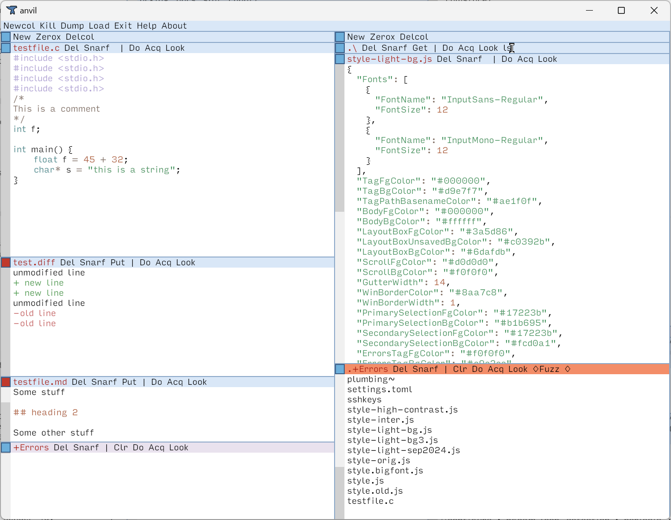Click sshkeys in the directory listing
This screenshot has height=520, width=671.
pyautogui.click(x=364, y=400)
